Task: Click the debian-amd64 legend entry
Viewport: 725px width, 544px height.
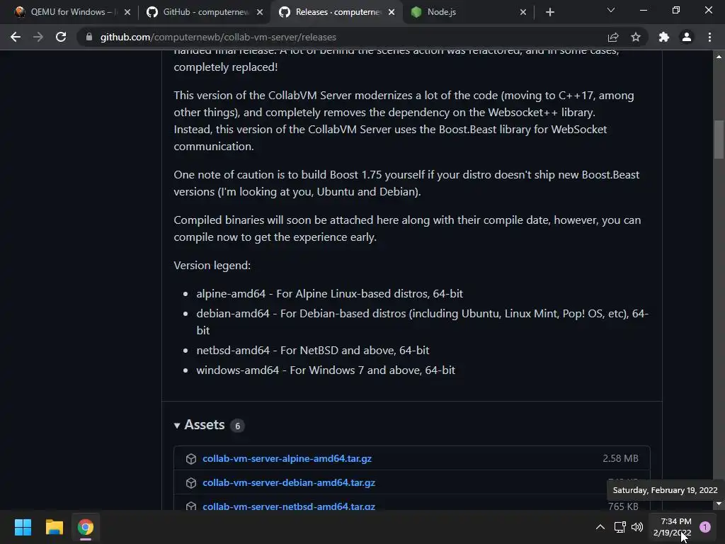Action: click(x=423, y=322)
